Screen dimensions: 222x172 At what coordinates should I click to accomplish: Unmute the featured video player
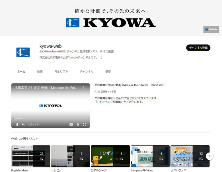pyautogui.click(x=23, y=125)
